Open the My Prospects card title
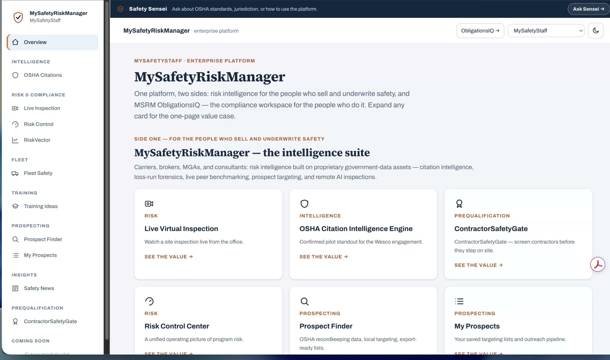 click(x=477, y=326)
